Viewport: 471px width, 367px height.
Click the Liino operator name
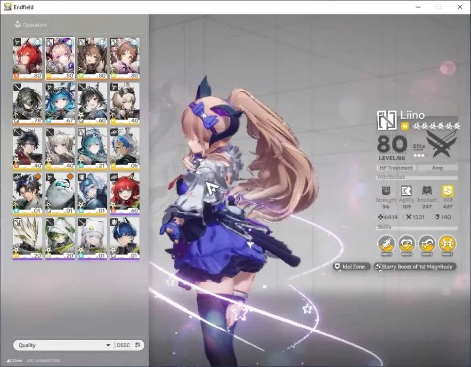click(x=413, y=115)
